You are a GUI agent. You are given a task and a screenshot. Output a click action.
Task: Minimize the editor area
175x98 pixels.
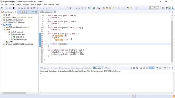[170, 12]
